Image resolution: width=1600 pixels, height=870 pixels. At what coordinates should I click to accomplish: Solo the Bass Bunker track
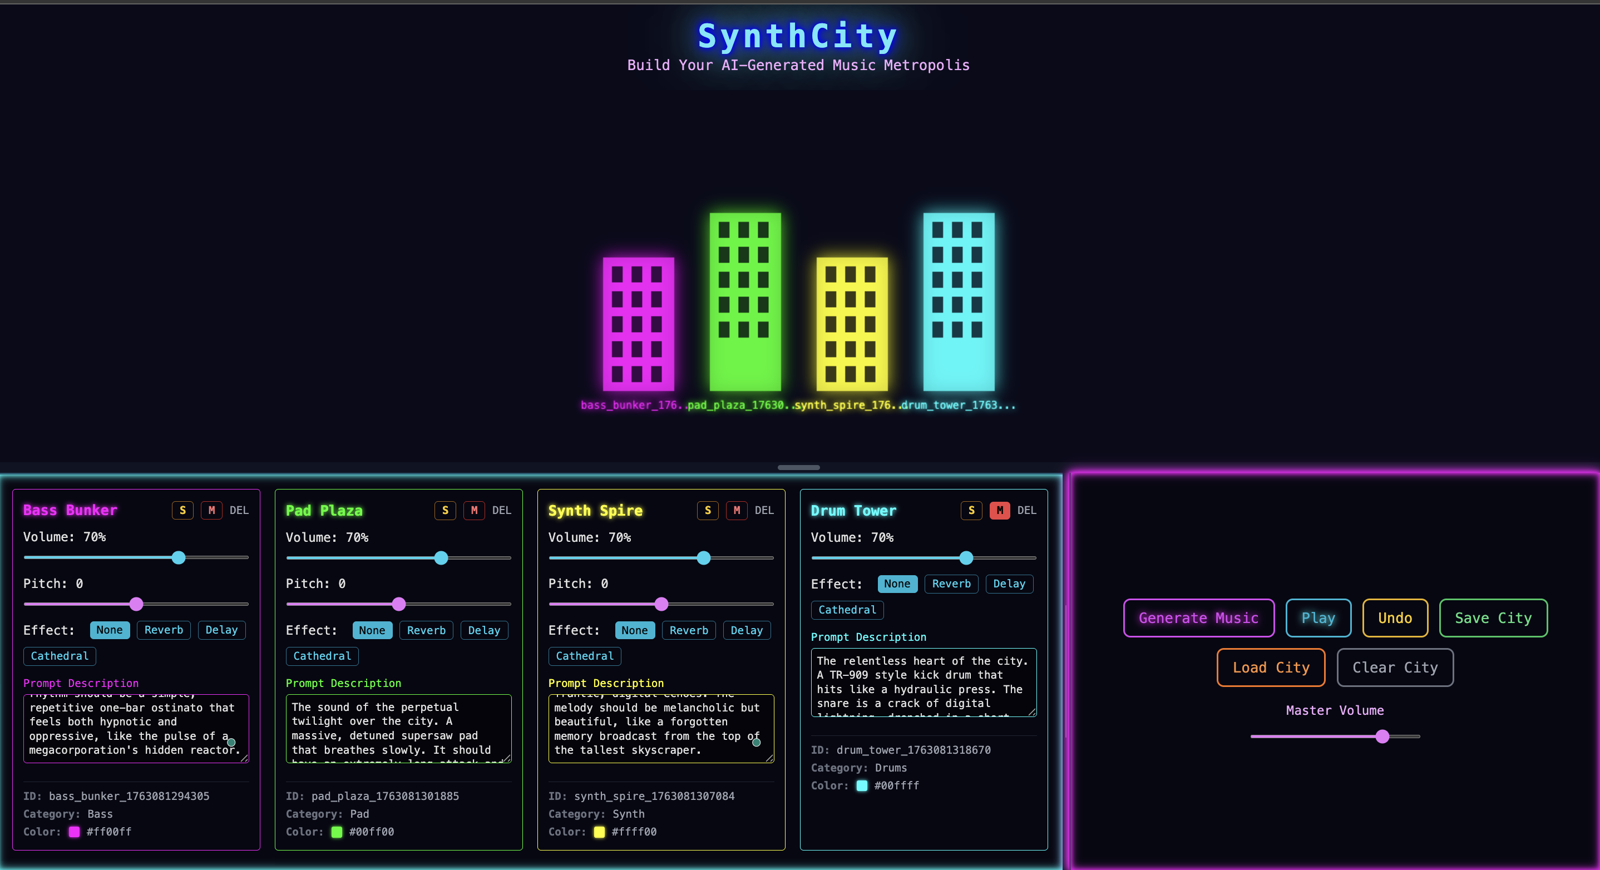coord(182,510)
